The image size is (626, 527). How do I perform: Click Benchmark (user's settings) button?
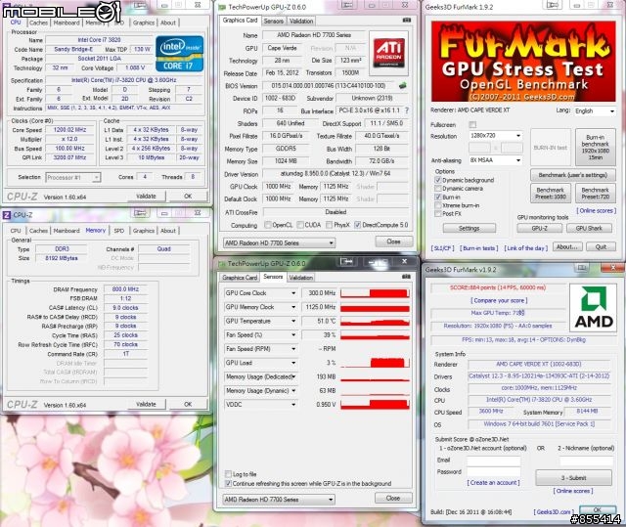572,175
